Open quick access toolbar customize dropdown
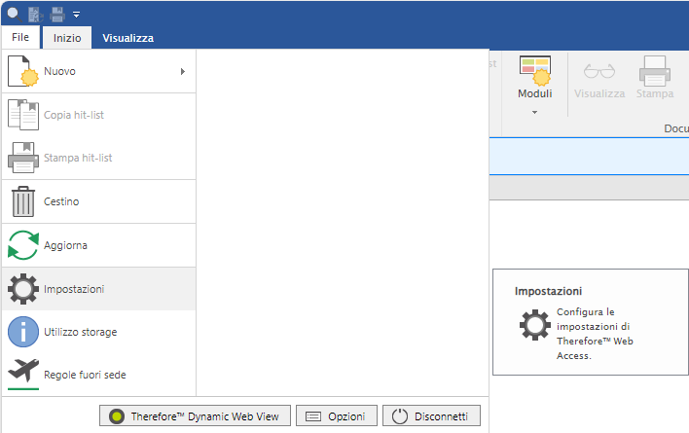689x433 pixels. 77,15
